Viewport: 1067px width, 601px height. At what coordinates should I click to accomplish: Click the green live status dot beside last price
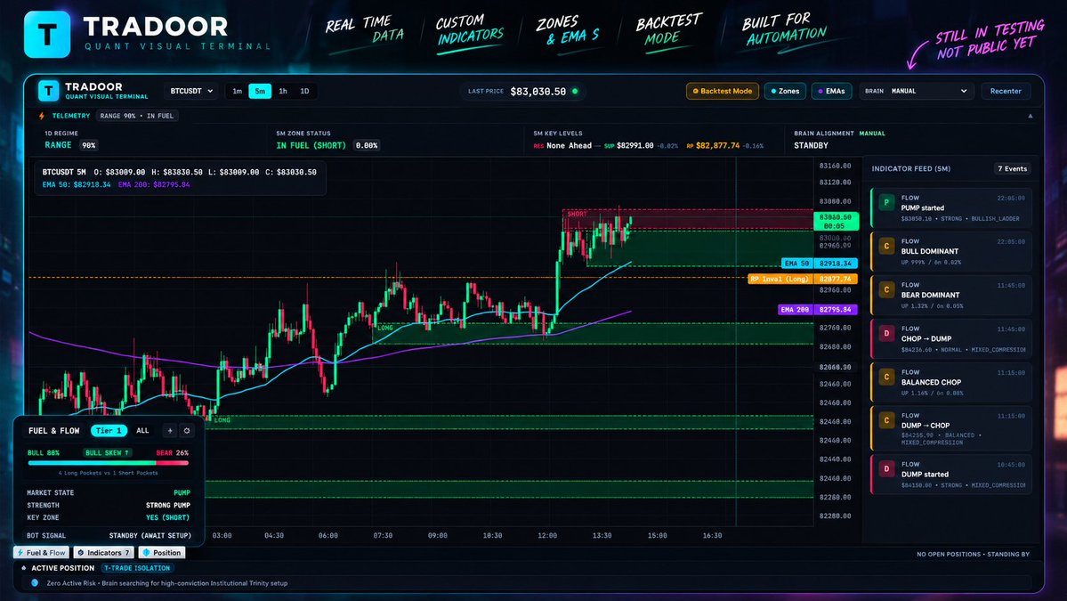pos(575,91)
